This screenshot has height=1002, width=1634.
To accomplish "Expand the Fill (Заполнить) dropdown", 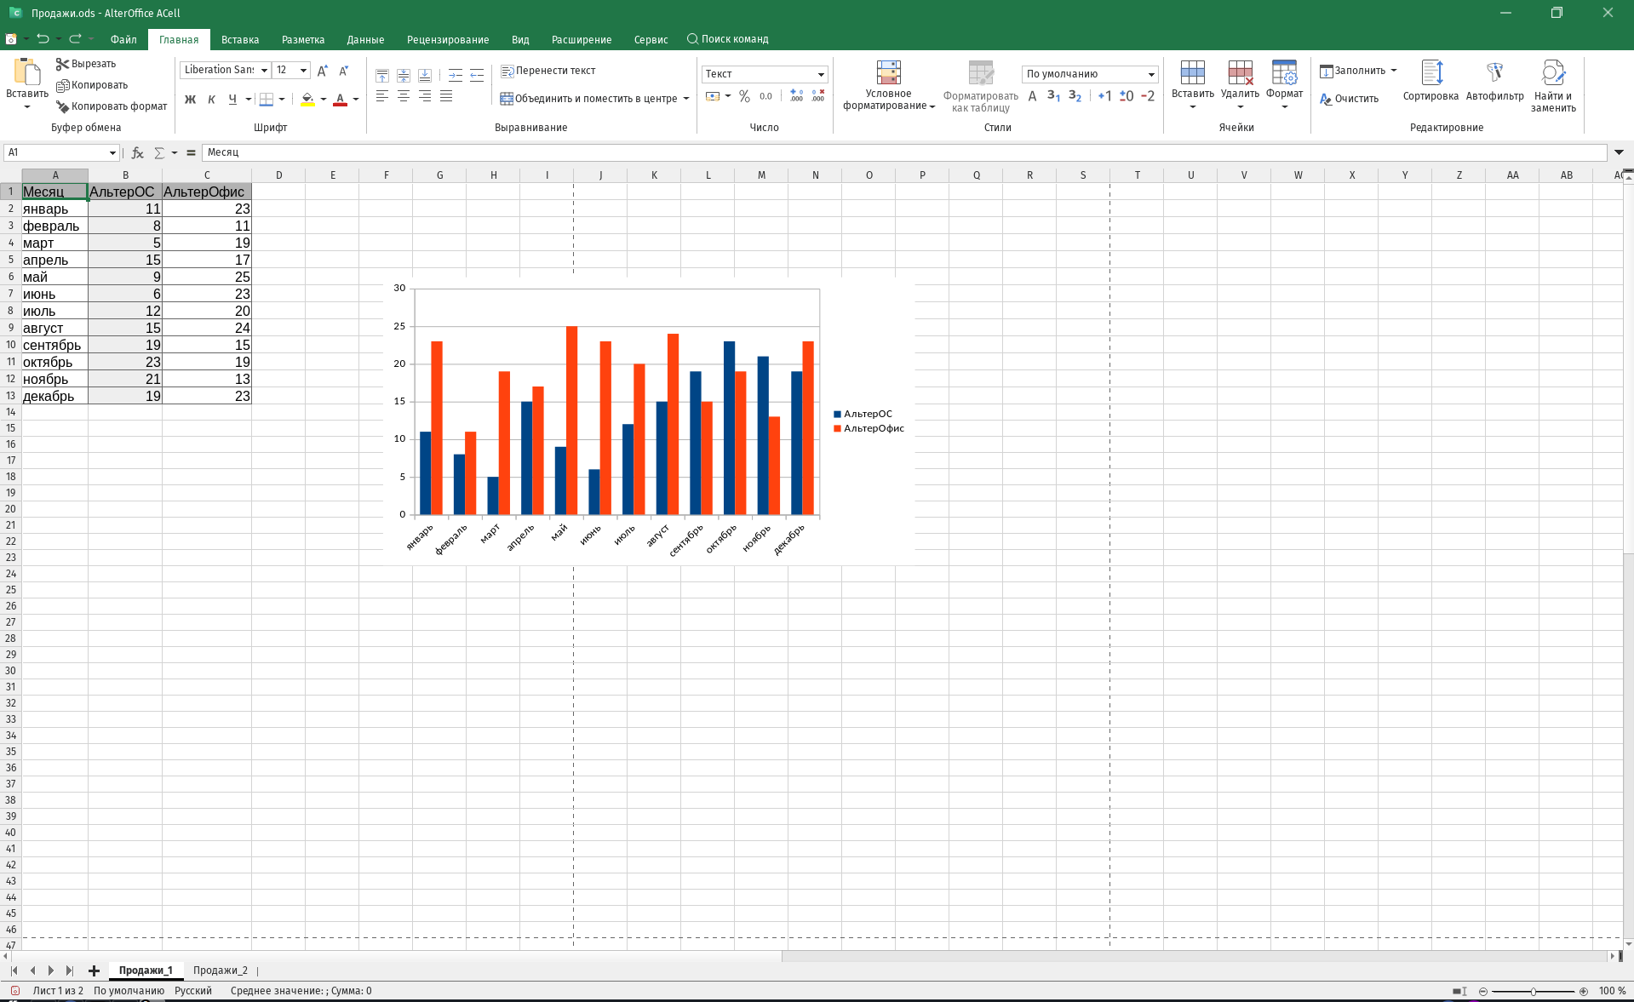I will click(1394, 71).
